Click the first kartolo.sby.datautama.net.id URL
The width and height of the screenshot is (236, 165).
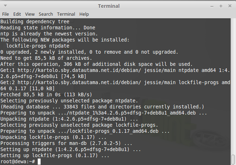coord(79,71)
